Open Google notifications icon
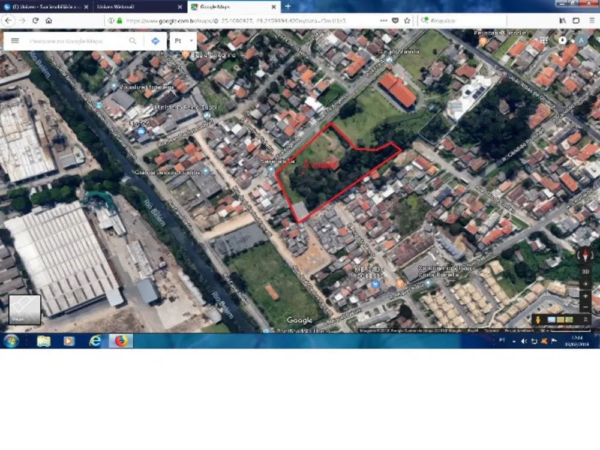Screen dimensions: 600x450 (x=562, y=40)
